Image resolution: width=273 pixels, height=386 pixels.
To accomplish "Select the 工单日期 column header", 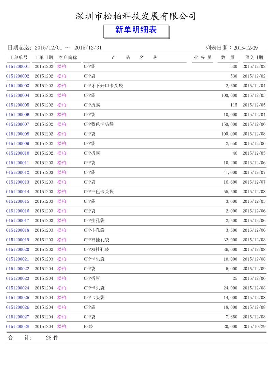I will pyautogui.click(x=44, y=58).
